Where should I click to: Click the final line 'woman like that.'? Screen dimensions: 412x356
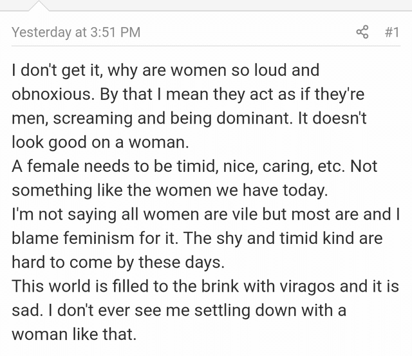point(74,334)
